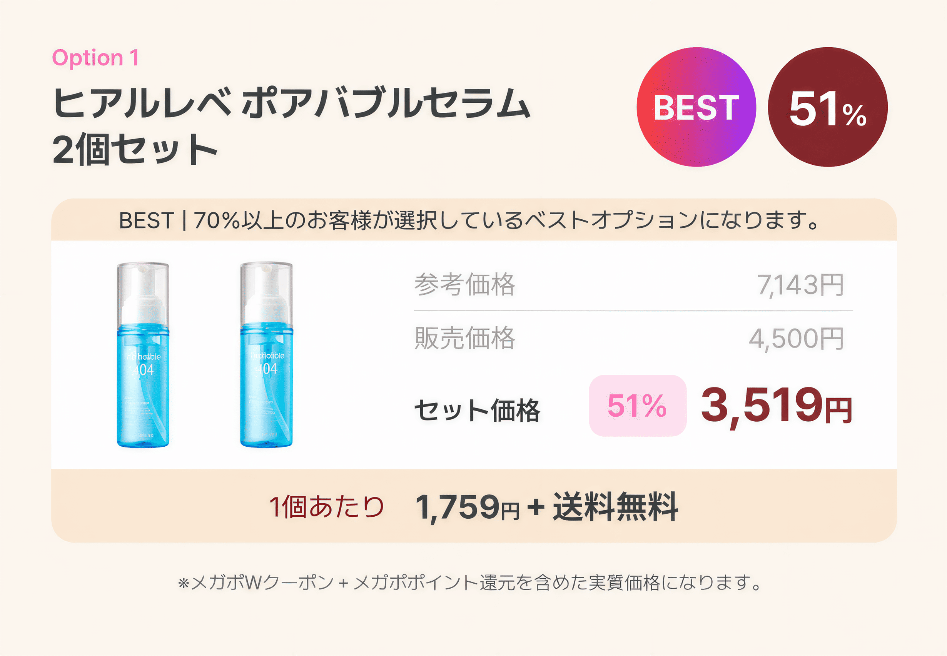The width and height of the screenshot is (947, 656).
Task: Click the メガポWクーポン footnote text
Action: [x=470, y=583]
